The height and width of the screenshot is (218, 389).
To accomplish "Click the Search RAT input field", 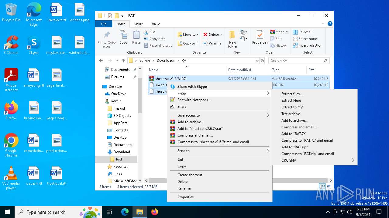I will point(296,61).
